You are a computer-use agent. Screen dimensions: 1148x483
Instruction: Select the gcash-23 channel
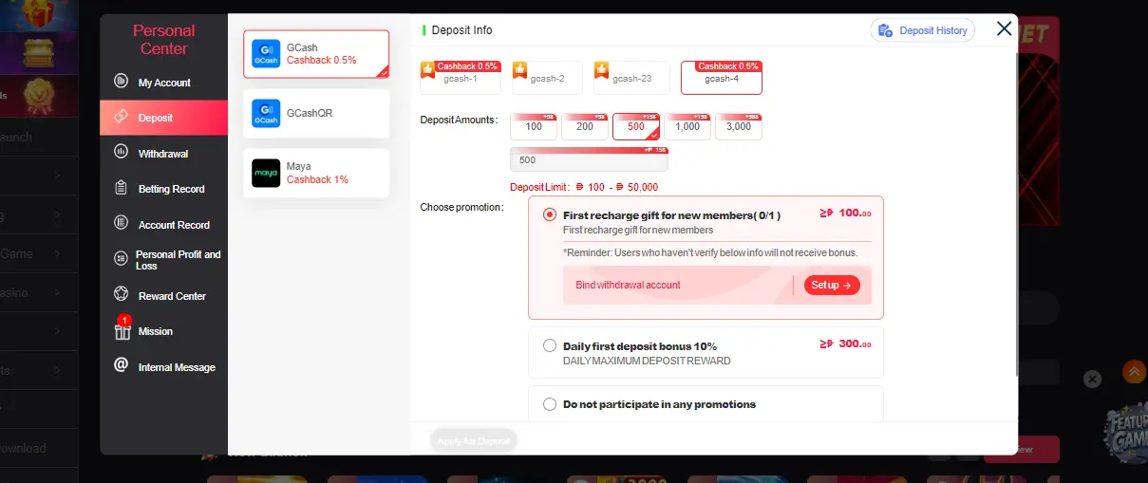pos(631,78)
